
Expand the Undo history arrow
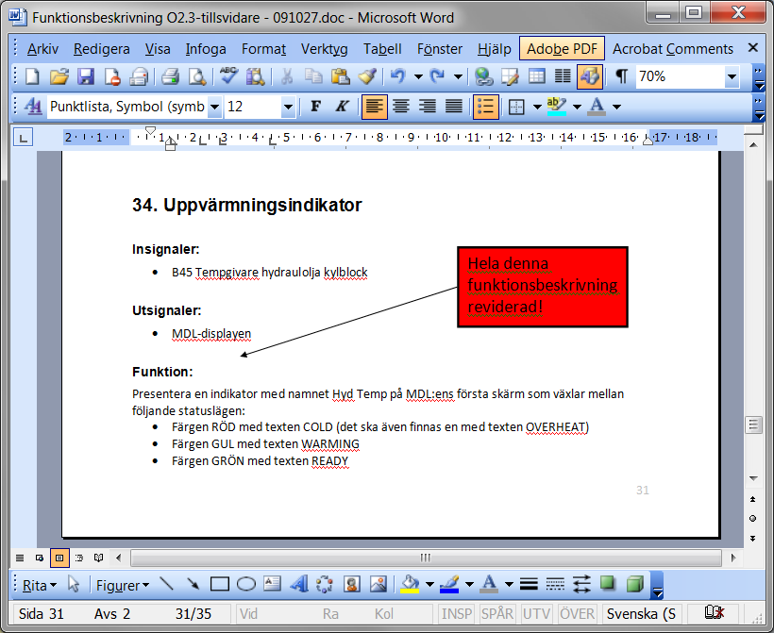pos(418,77)
